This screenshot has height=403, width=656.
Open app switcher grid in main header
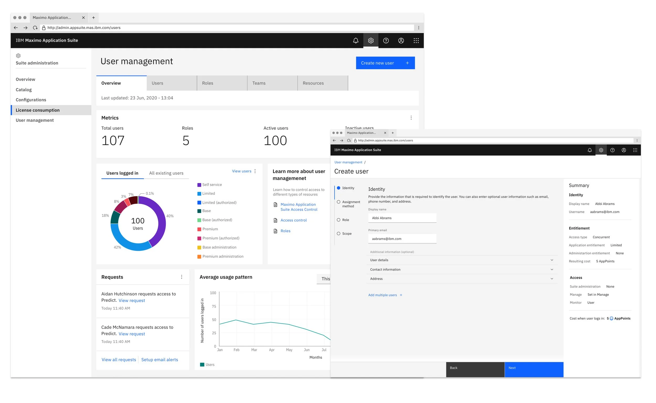click(416, 41)
